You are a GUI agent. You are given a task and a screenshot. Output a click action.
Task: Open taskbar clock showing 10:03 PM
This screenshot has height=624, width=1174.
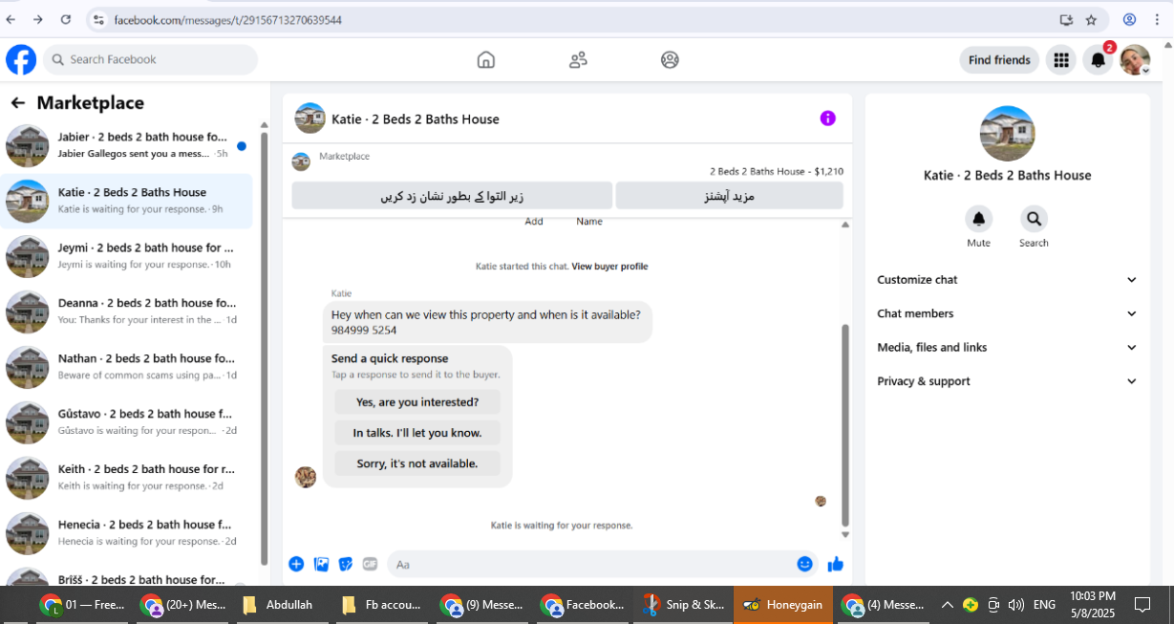[1093, 605]
